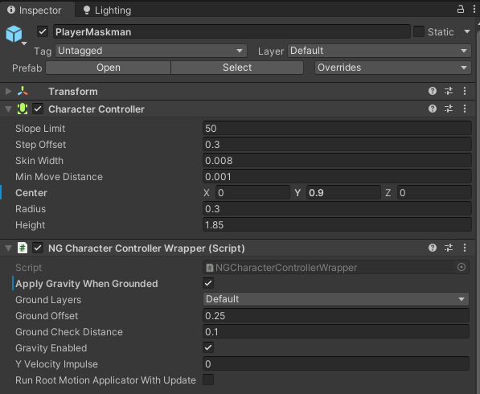Screen dimensions: 480x394
Task: Click the prefab Select button
Action: click(x=237, y=68)
